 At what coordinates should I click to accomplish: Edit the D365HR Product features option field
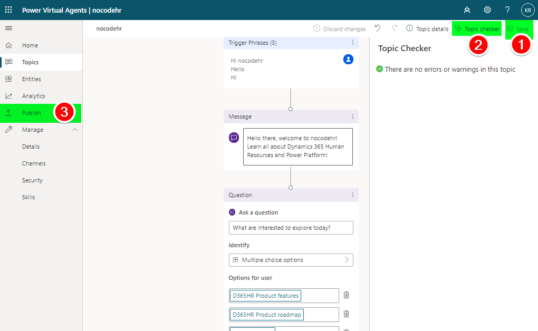tap(284, 296)
